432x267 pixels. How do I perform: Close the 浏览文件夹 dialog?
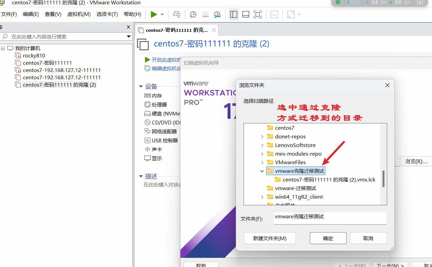pos(387,85)
